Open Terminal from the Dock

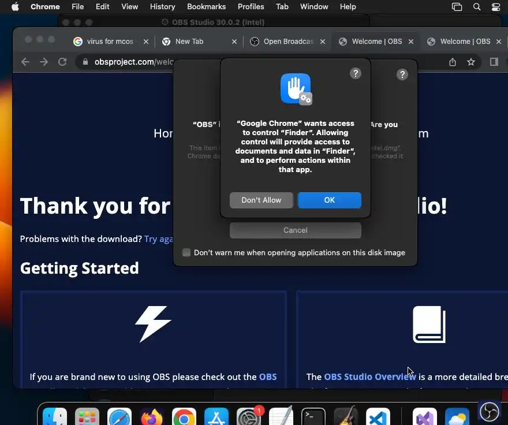(x=313, y=416)
